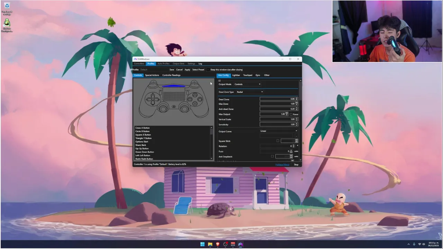Image resolution: width=443 pixels, height=249 pixels.
Task: Click Select Preset
Action: [x=198, y=70]
